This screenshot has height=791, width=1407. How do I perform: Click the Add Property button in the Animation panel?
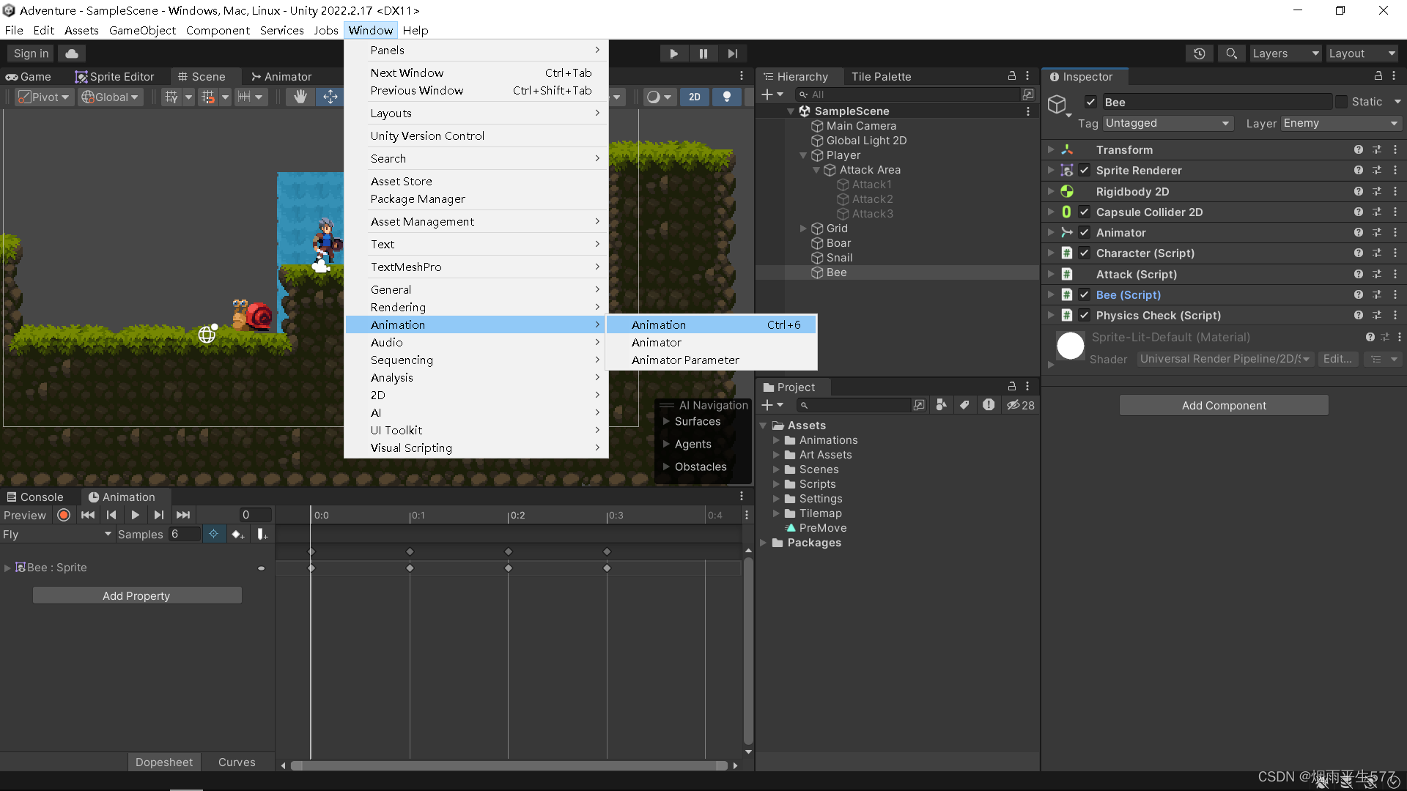click(x=136, y=595)
